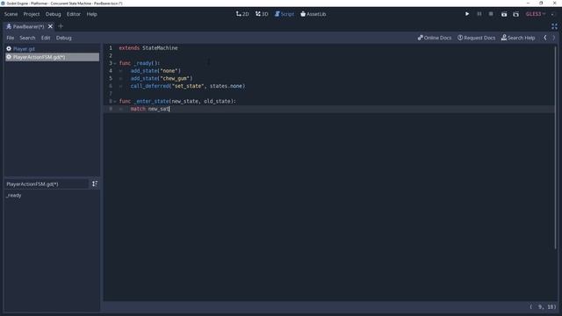Pause the running scene
Image resolution: width=562 pixels, height=316 pixels.
click(x=479, y=14)
